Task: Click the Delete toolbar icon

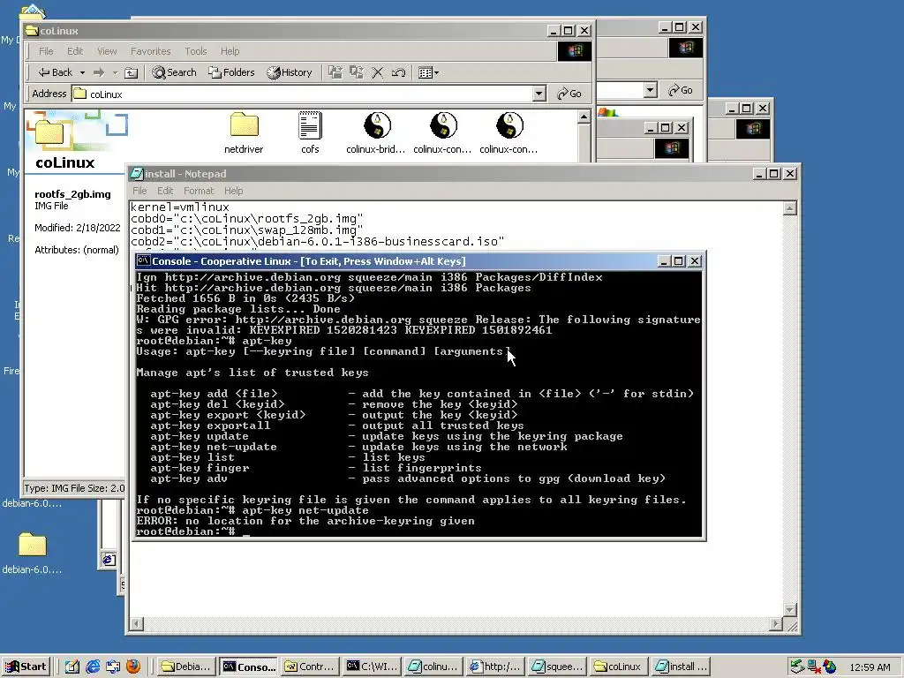Action: point(378,72)
